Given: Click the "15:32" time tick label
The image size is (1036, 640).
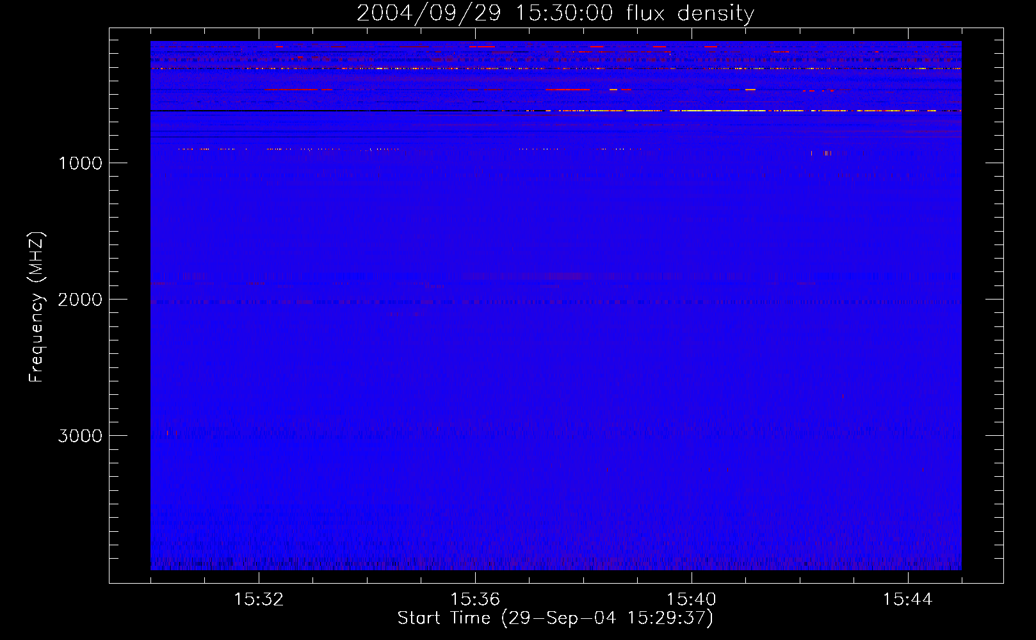Looking at the screenshot, I should point(259,600).
